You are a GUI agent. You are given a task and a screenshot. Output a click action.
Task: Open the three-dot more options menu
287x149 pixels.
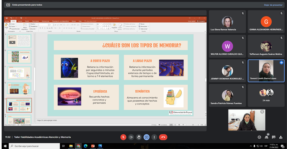154,137
